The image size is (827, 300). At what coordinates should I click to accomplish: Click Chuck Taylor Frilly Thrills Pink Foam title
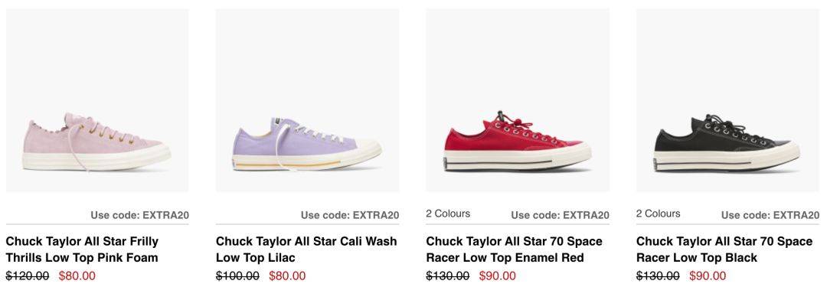click(82, 249)
